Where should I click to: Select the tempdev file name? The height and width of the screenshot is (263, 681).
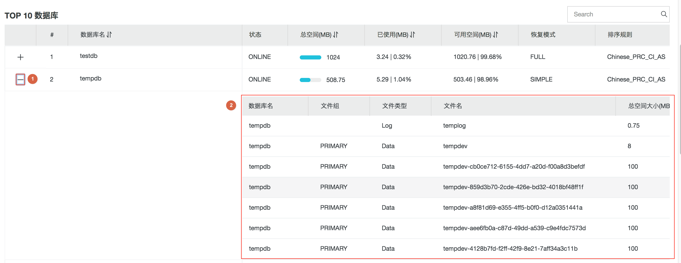455,146
